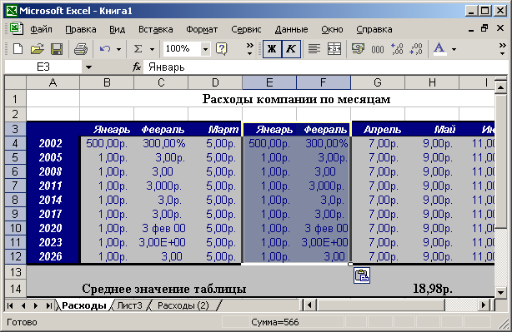Viewport: 512px width, 332px height.
Task: Select cell 3 фев 00 in column C
Action: click(x=161, y=228)
